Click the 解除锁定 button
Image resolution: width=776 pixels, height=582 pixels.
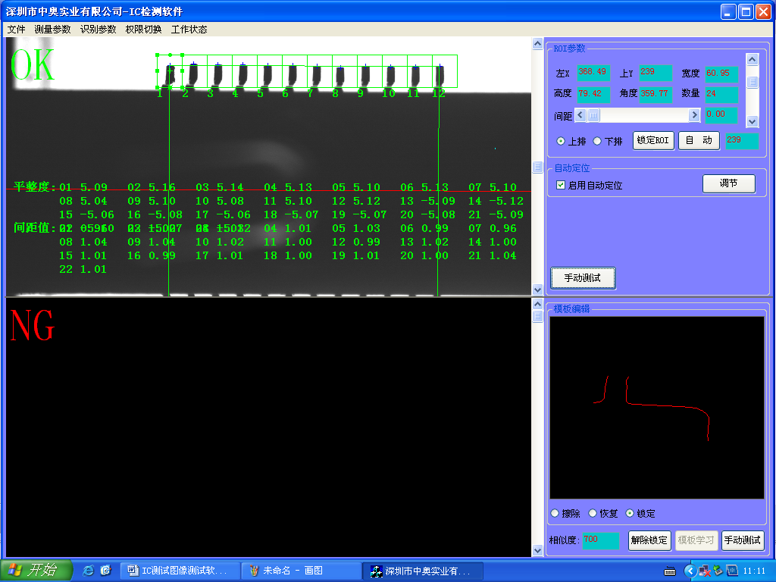649,540
